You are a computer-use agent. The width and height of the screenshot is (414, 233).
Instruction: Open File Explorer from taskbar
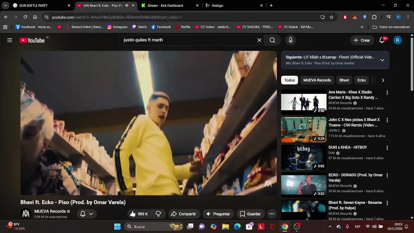tap(225, 227)
